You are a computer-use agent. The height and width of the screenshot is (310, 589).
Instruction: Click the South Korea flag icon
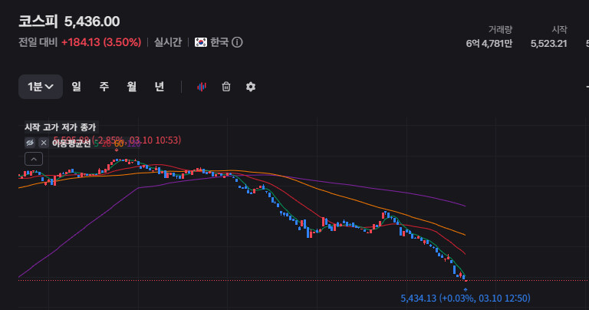201,42
